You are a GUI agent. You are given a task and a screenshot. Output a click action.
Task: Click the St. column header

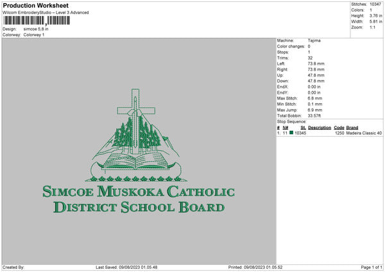pyautogui.click(x=303, y=127)
